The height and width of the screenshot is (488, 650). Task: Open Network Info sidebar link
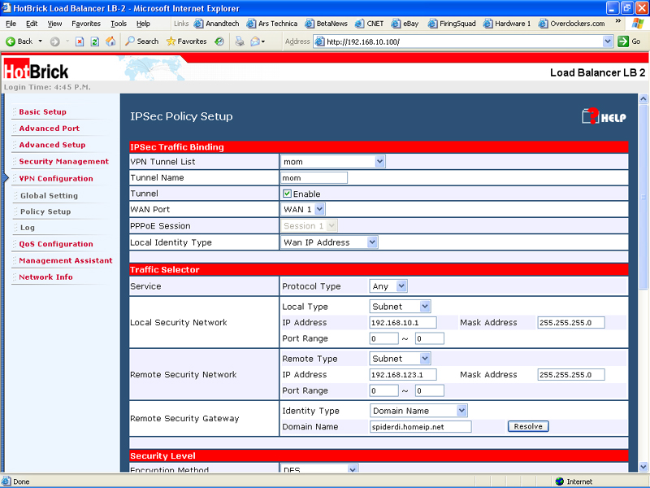(x=45, y=277)
